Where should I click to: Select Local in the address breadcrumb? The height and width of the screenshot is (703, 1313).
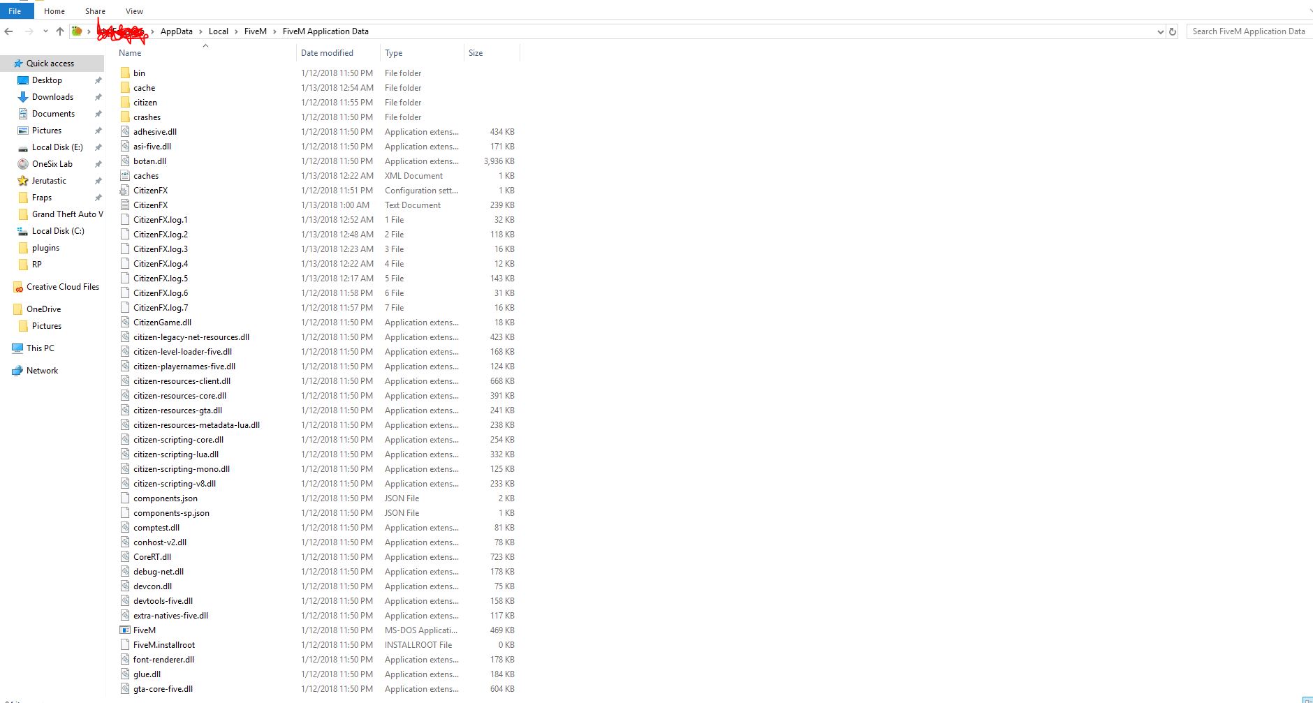[218, 31]
